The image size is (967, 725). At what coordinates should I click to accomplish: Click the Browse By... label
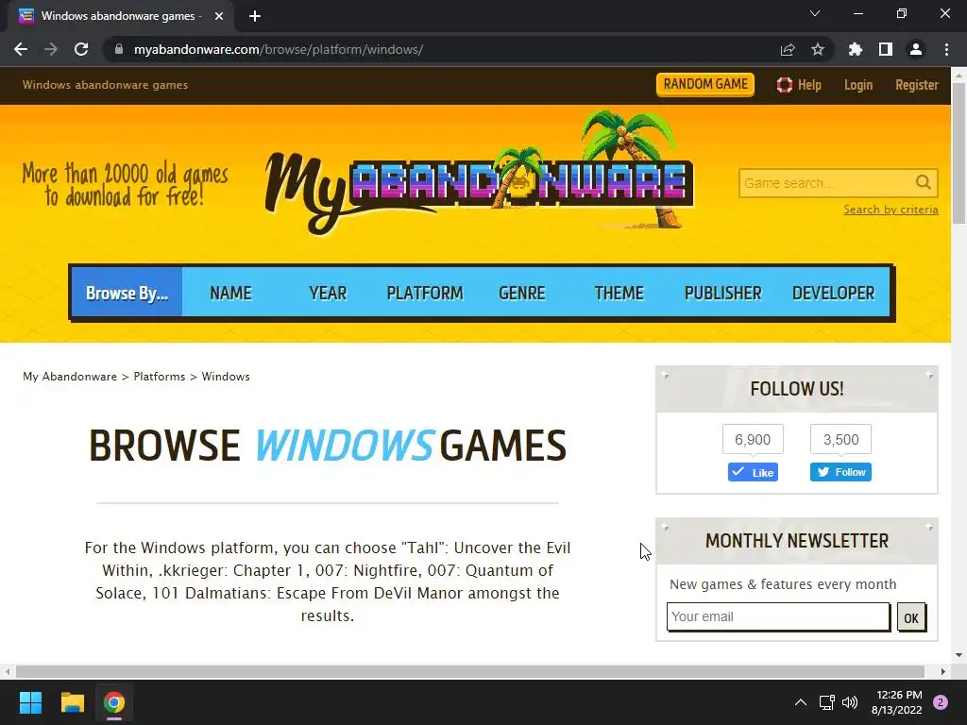coord(127,293)
